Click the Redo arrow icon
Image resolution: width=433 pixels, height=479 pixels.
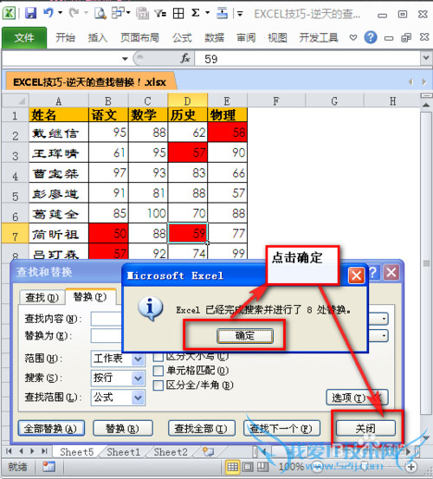[x=74, y=13]
